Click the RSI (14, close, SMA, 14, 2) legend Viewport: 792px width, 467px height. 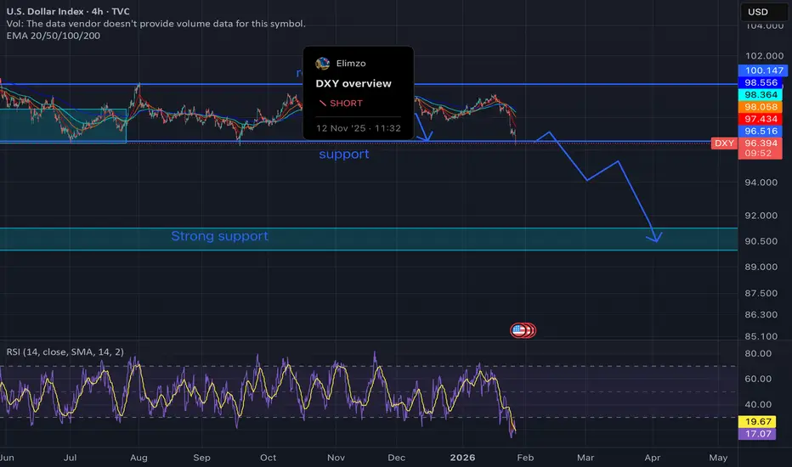click(x=65, y=352)
